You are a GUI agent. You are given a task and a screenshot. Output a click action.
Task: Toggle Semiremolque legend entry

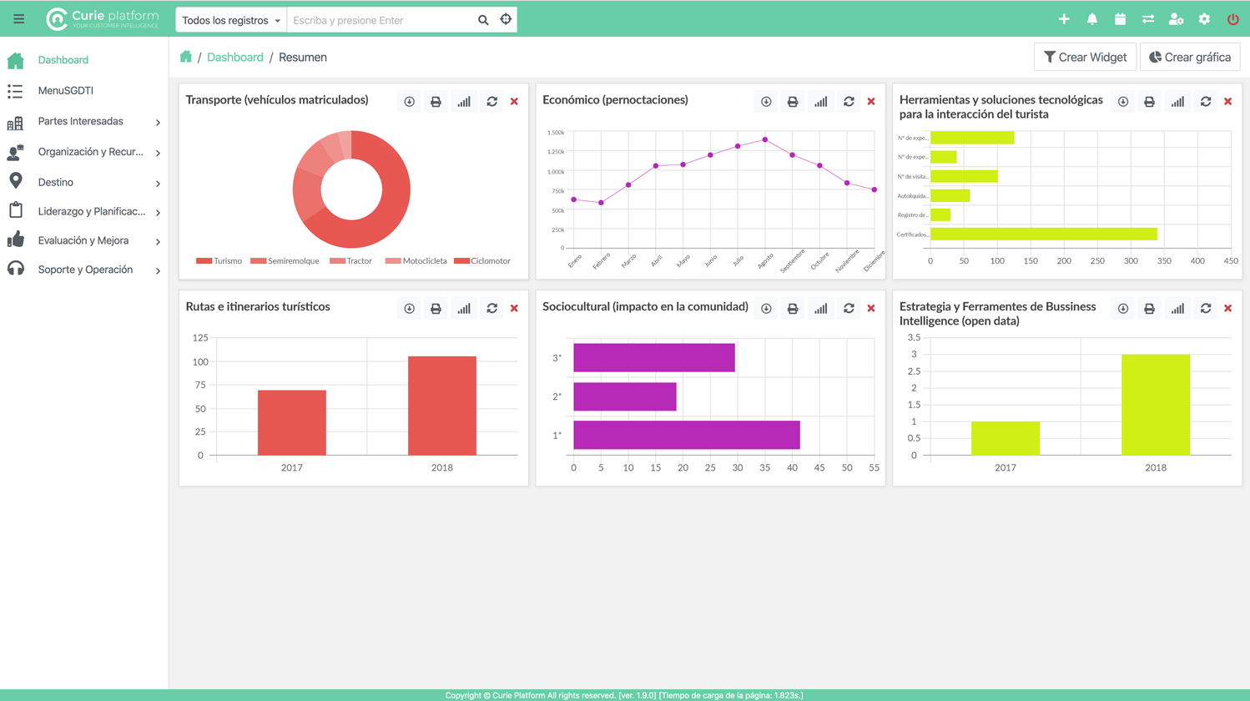tap(285, 261)
